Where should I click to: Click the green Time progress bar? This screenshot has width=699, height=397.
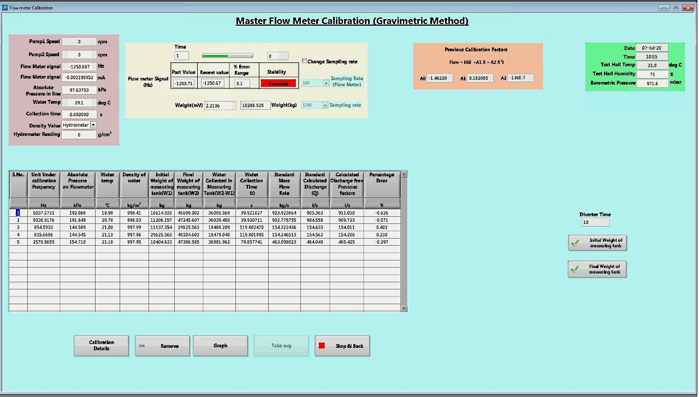[227, 55]
